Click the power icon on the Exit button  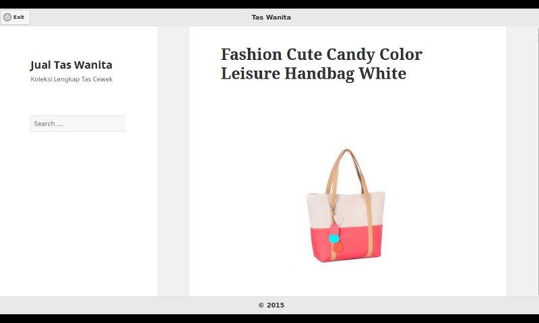(7, 17)
